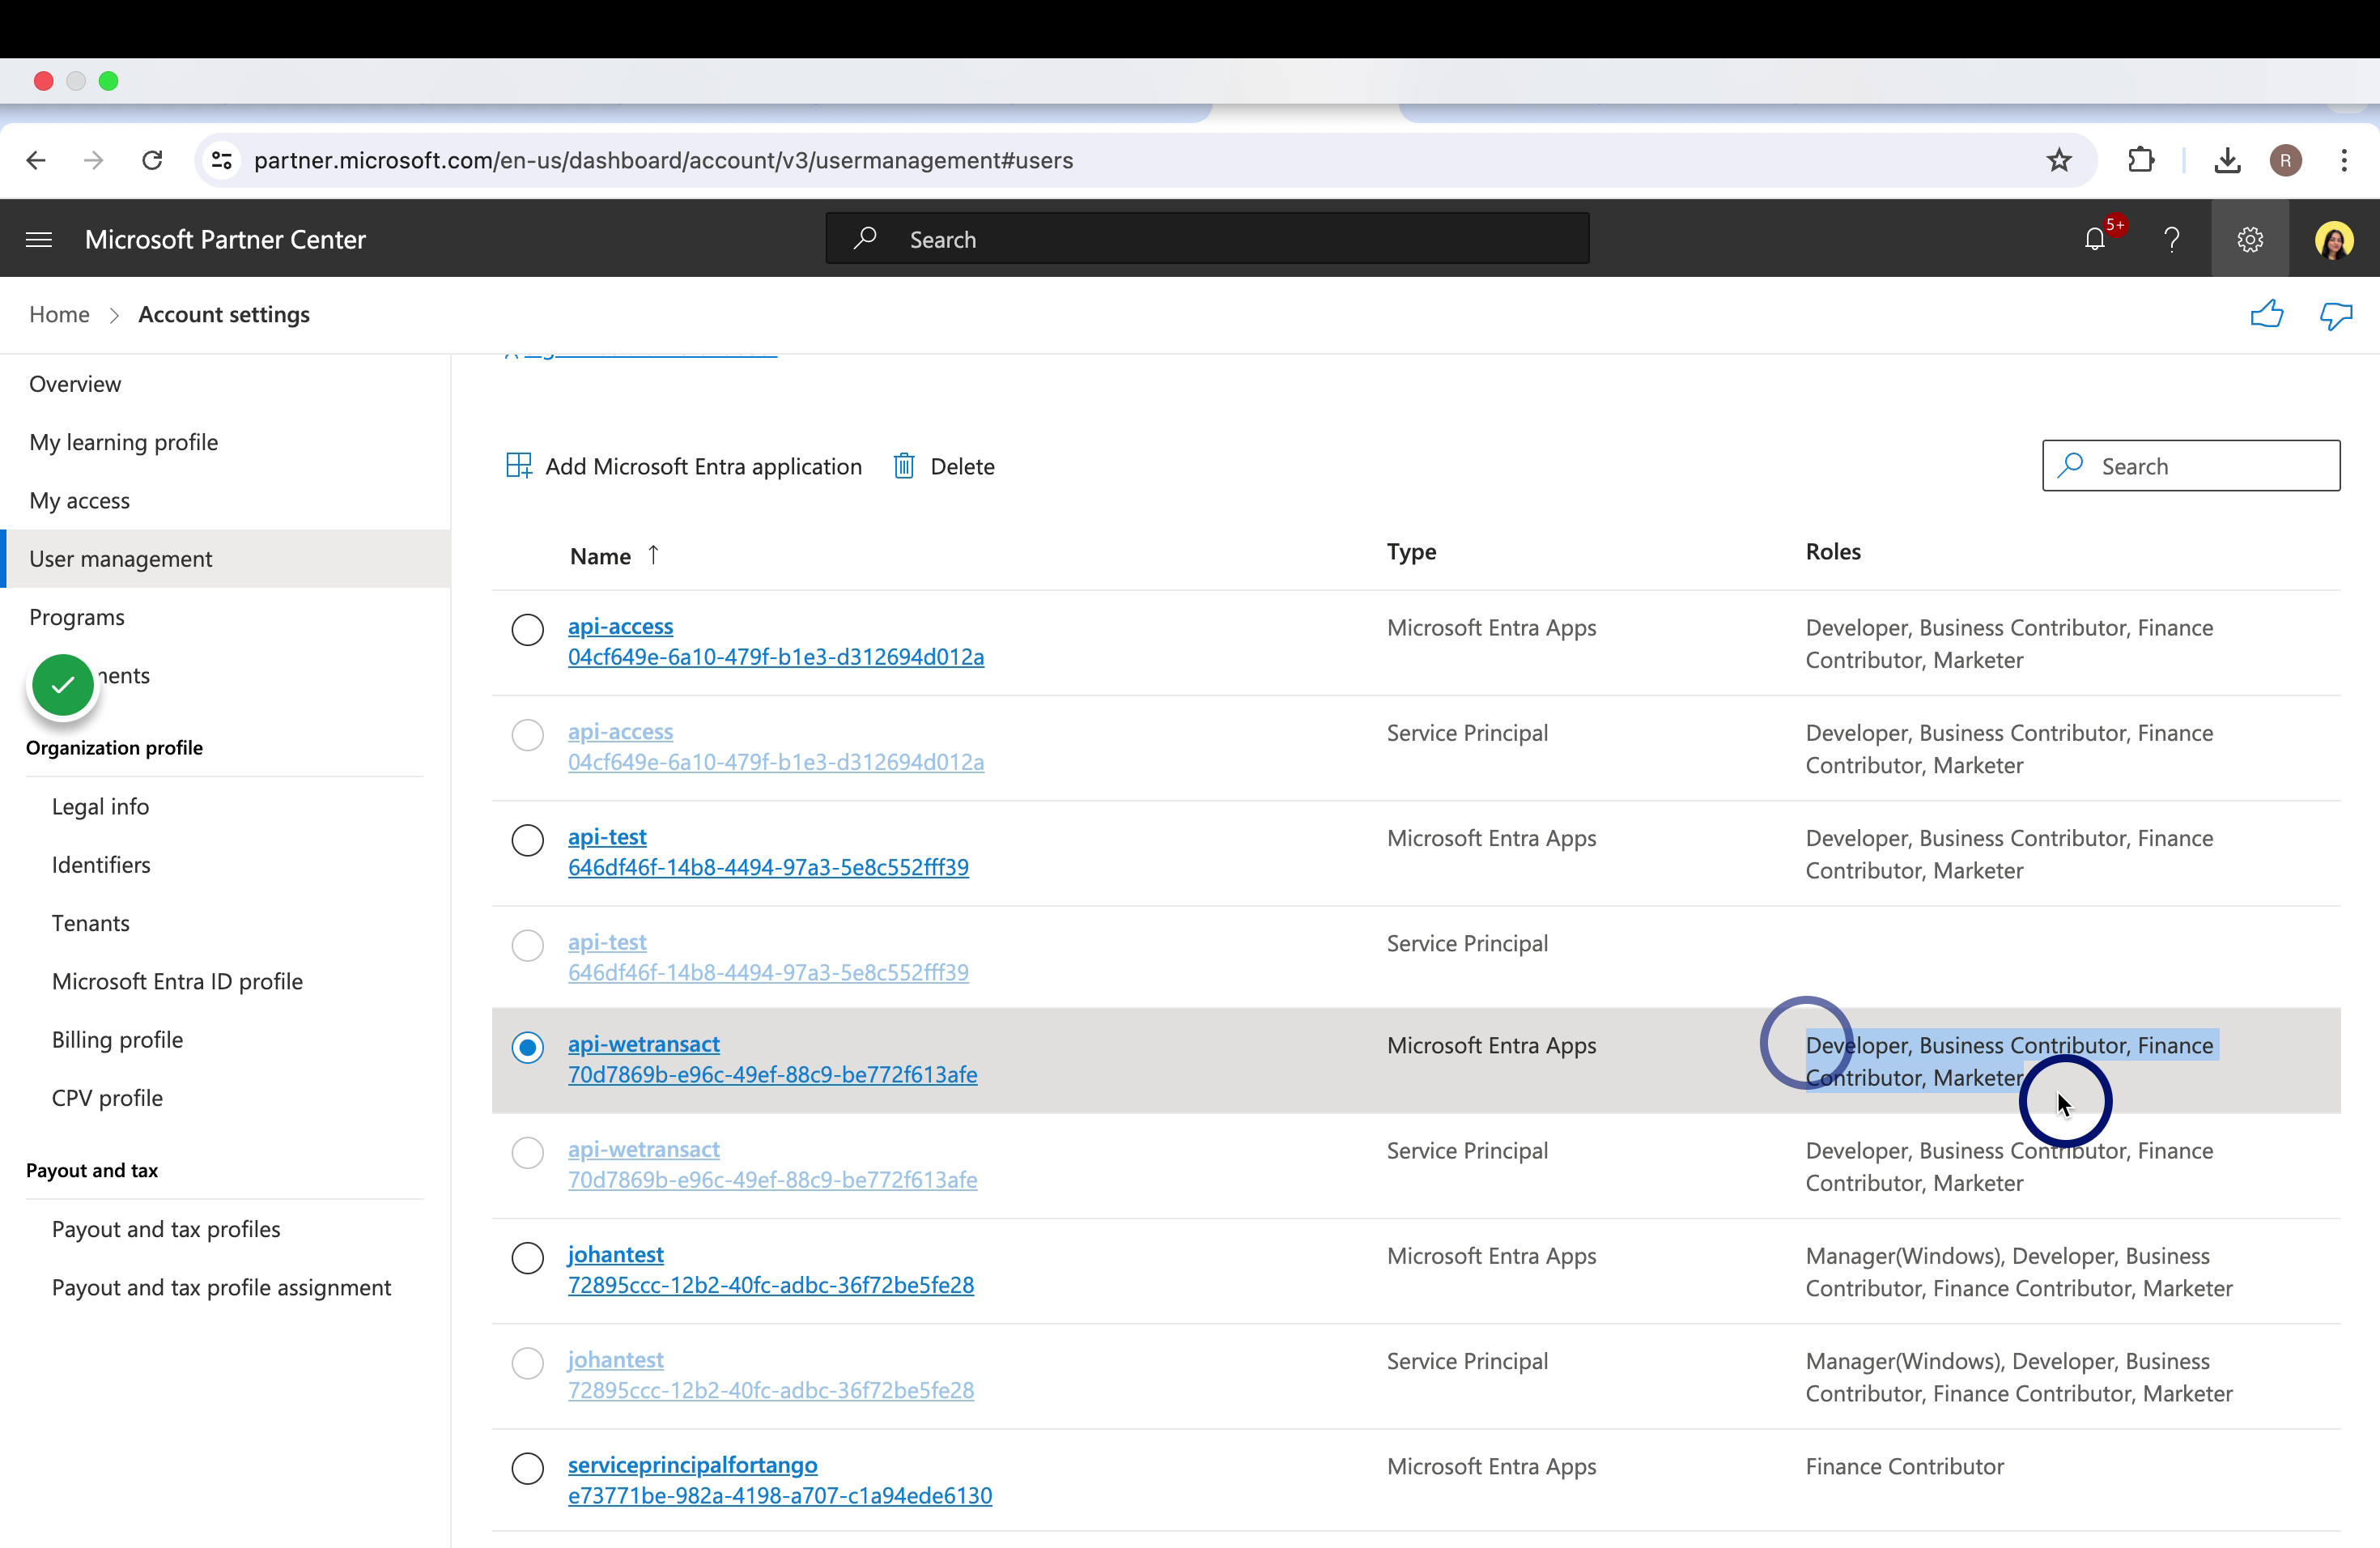View site information icon in address bar
Screen dimensions: 2380x1548
pos(222,160)
